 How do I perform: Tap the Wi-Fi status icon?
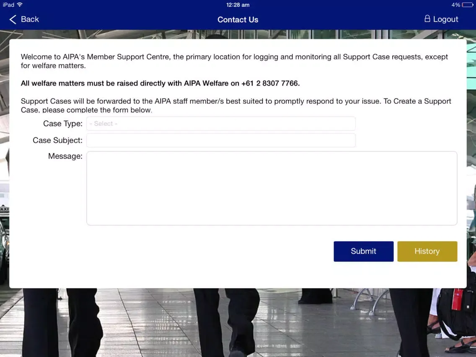(20, 5)
